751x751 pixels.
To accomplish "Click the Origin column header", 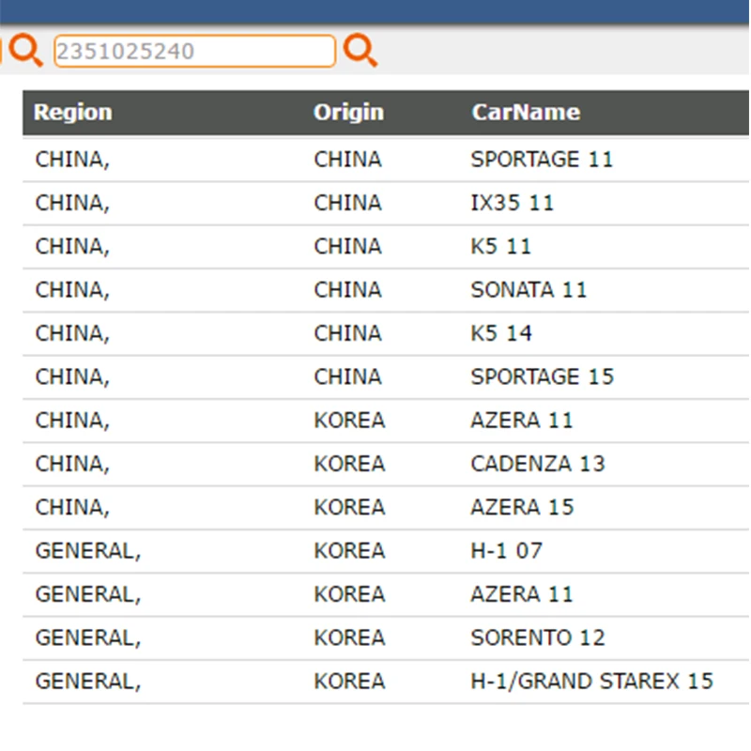I will (x=348, y=113).
